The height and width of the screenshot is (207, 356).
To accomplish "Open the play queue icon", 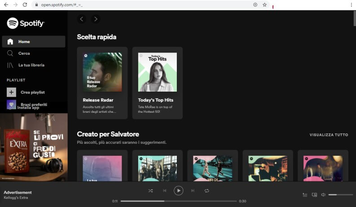I will (x=305, y=195).
